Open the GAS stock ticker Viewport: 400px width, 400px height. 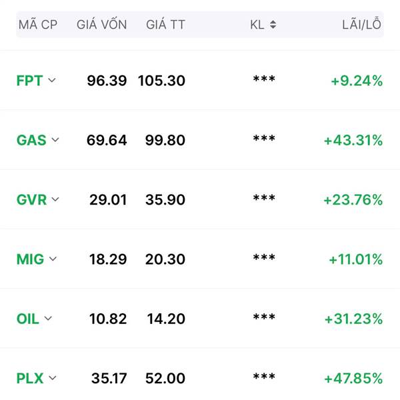point(31,141)
